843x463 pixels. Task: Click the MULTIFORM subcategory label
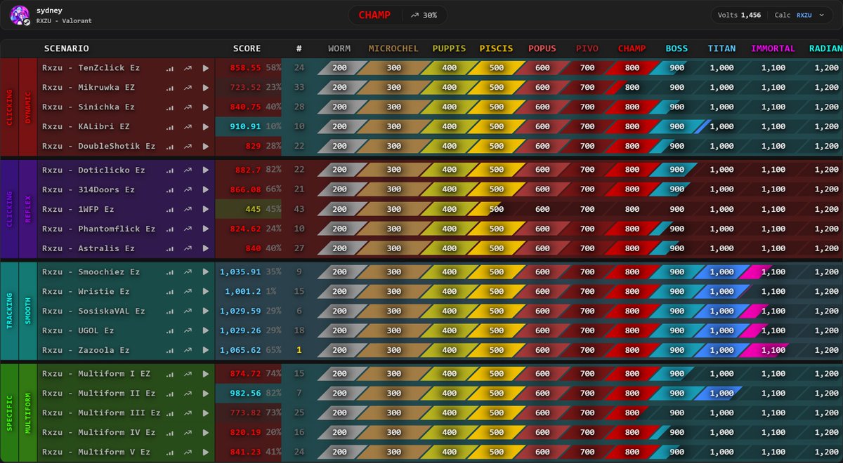coord(28,413)
